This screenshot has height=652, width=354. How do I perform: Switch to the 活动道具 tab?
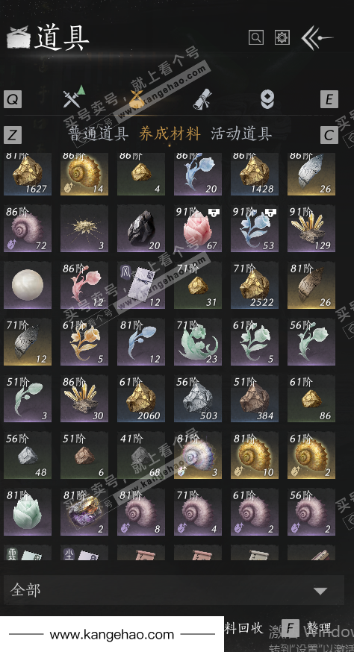[241, 134]
